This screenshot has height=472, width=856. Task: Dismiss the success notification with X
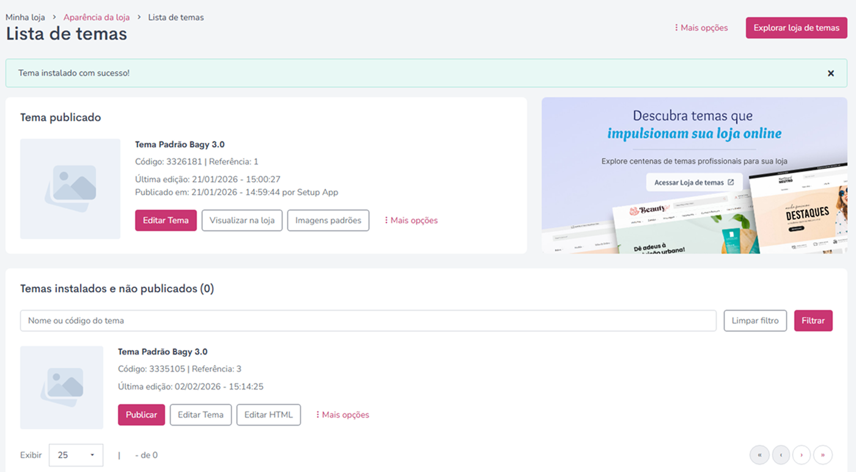pyautogui.click(x=830, y=73)
